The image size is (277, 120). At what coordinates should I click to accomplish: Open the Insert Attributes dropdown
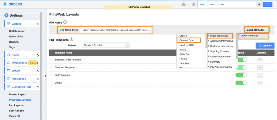click(x=256, y=30)
